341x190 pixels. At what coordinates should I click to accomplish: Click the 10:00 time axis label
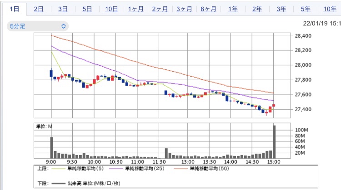[x=94, y=162]
